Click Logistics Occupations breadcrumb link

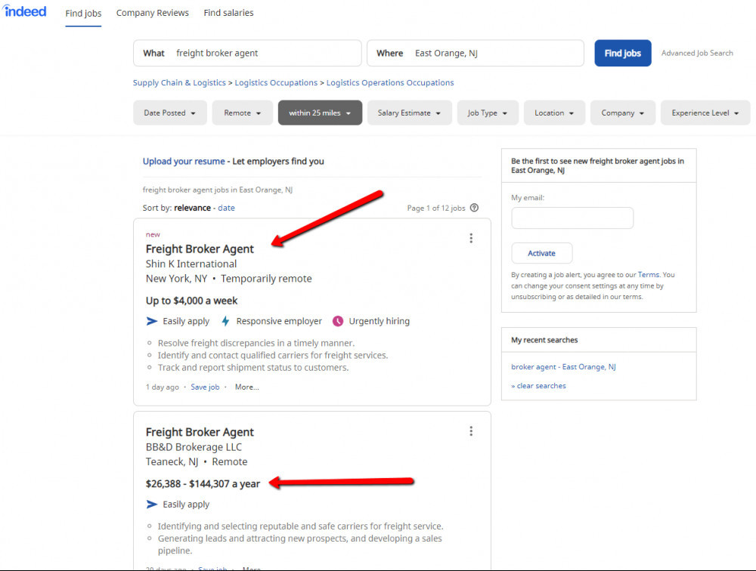click(276, 82)
